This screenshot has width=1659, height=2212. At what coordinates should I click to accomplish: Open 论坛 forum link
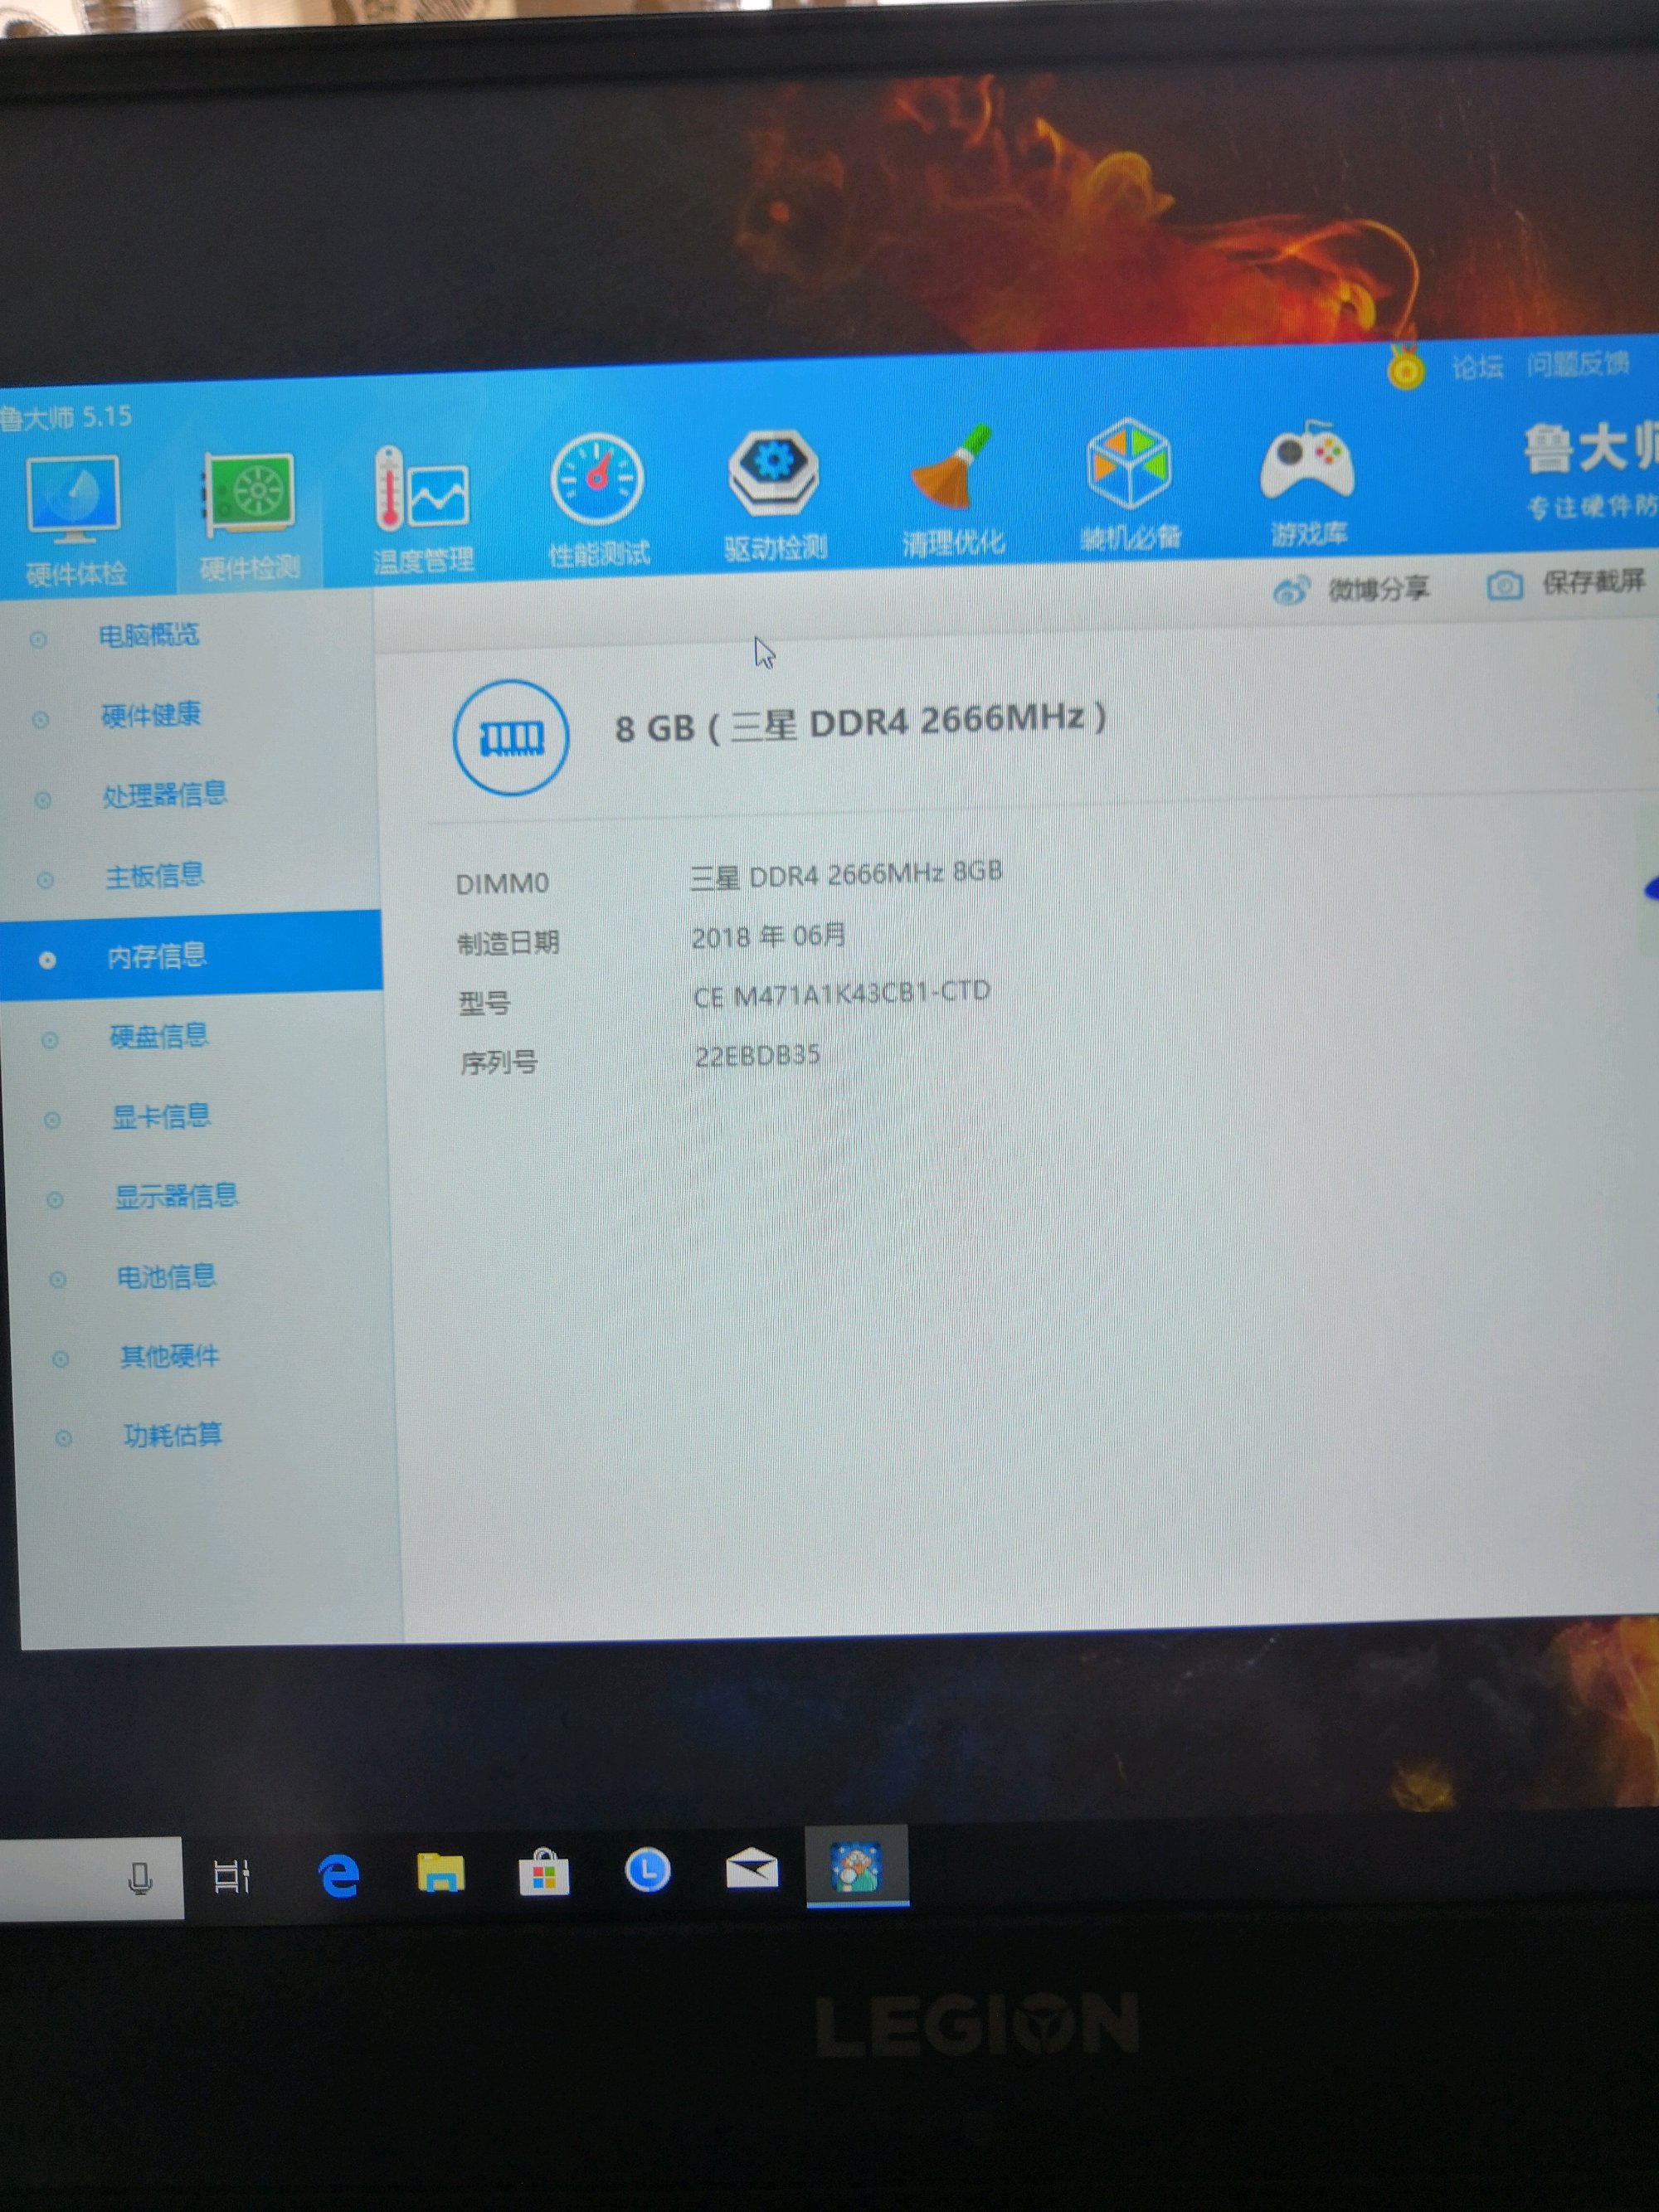[x=1477, y=367]
